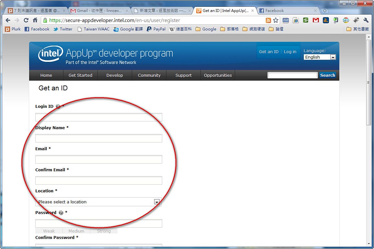Open the PayPal bookmark
The width and height of the screenshot is (374, 249).
156,29
